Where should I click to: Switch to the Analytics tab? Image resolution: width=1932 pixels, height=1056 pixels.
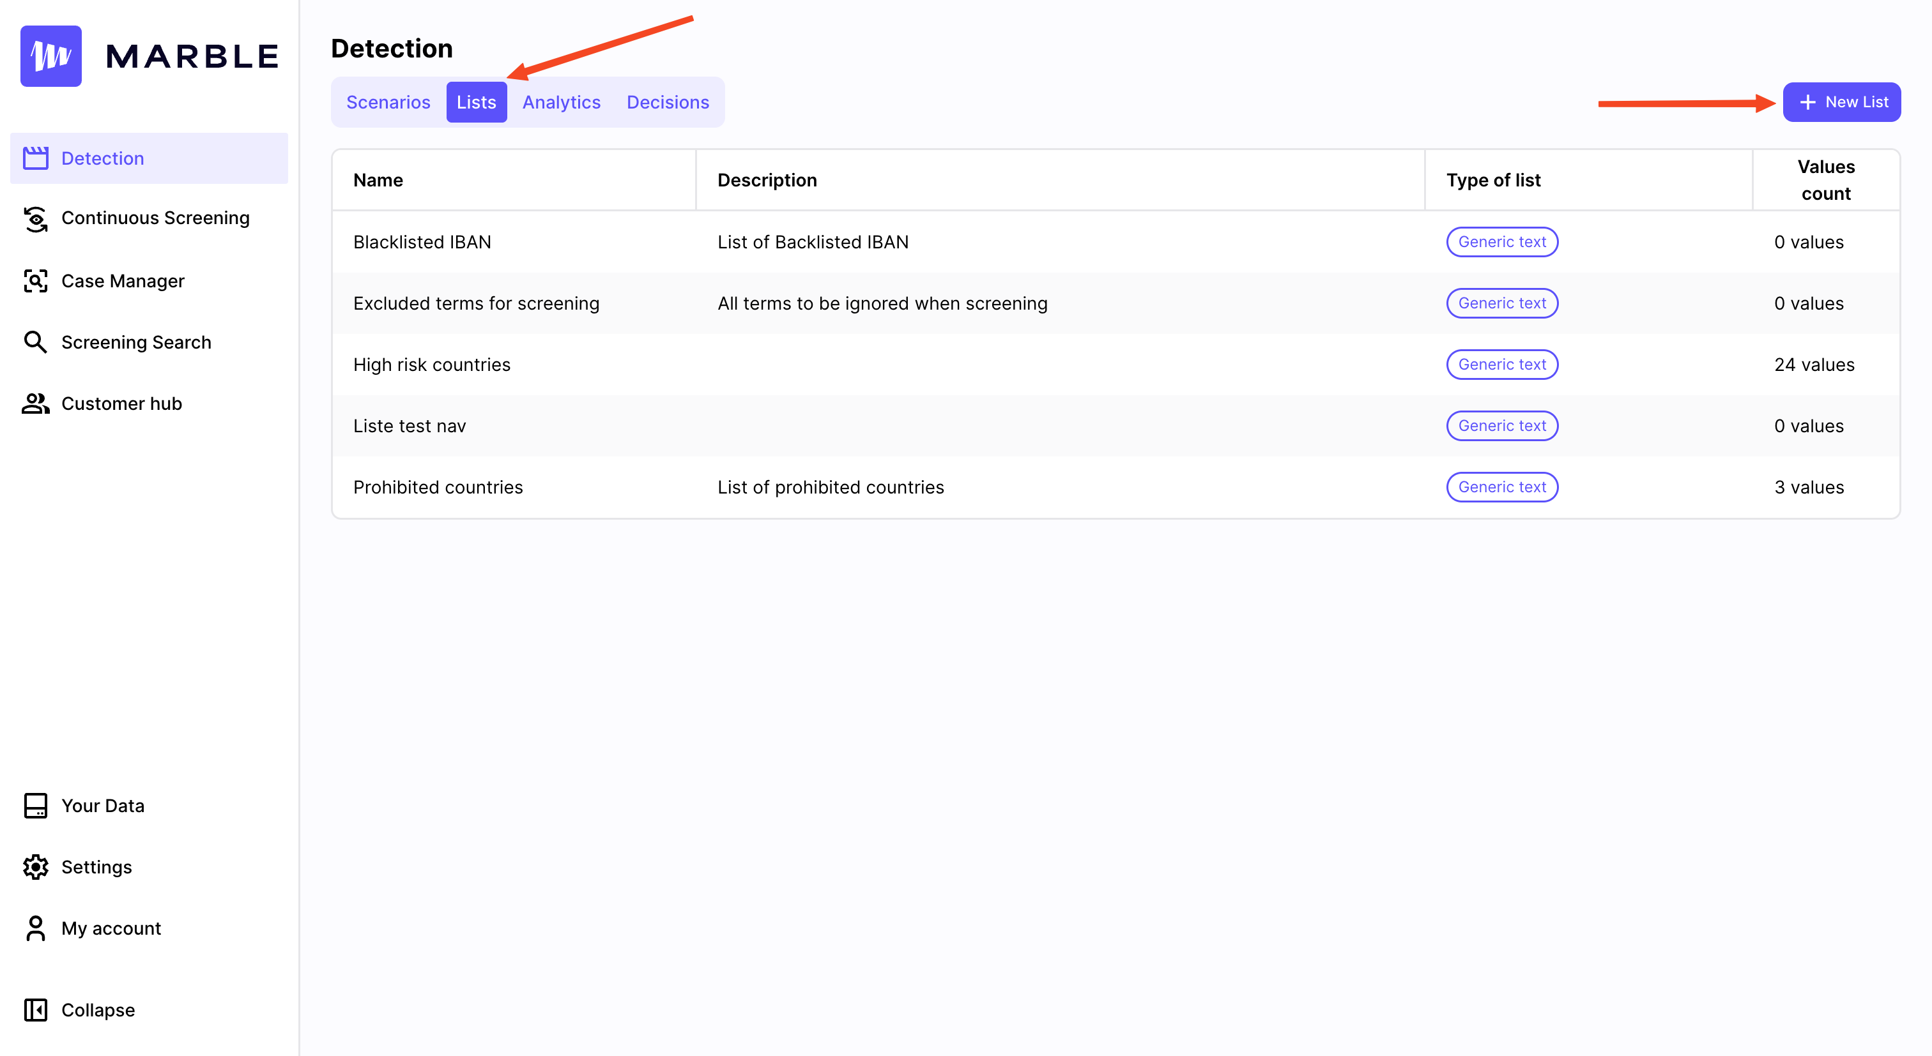click(561, 102)
